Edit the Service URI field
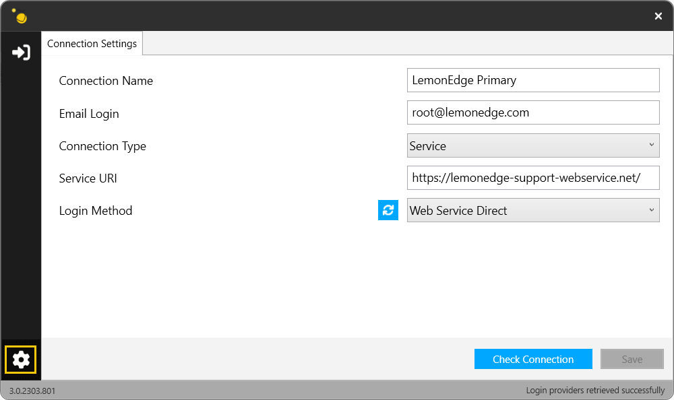Image resolution: width=674 pixels, height=400 pixels. tap(533, 178)
